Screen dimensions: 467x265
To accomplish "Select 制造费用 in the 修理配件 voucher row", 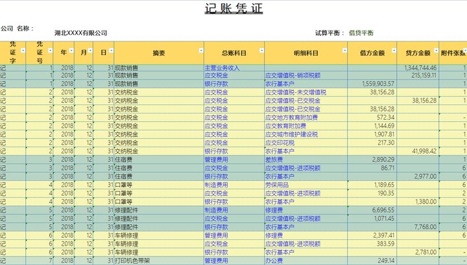I will [x=234, y=211].
